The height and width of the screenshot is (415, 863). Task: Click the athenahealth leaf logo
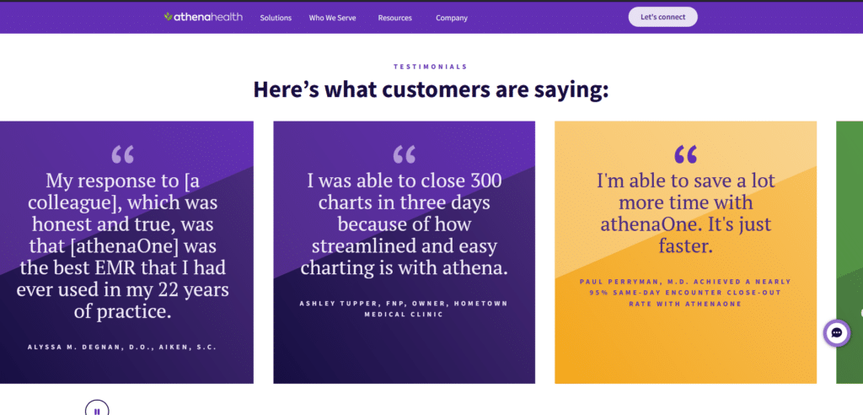pos(168,17)
